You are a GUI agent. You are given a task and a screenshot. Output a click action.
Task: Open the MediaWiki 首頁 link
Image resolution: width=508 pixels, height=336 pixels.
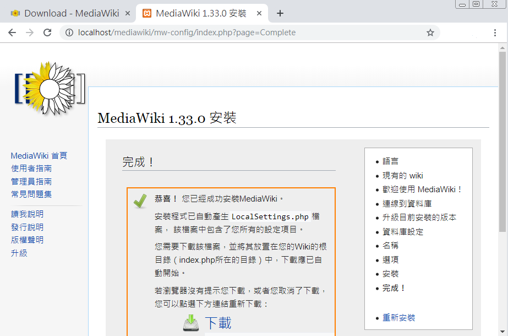pyautogui.click(x=39, y=156)
